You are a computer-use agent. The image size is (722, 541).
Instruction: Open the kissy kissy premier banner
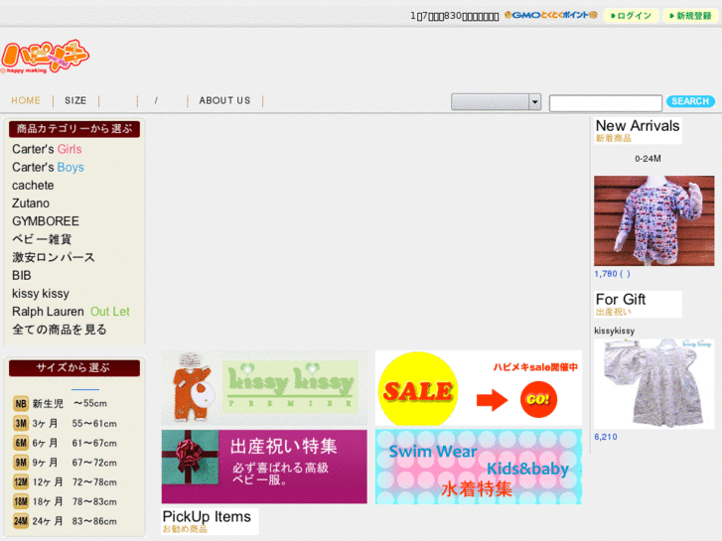click(x=264, y=388)
